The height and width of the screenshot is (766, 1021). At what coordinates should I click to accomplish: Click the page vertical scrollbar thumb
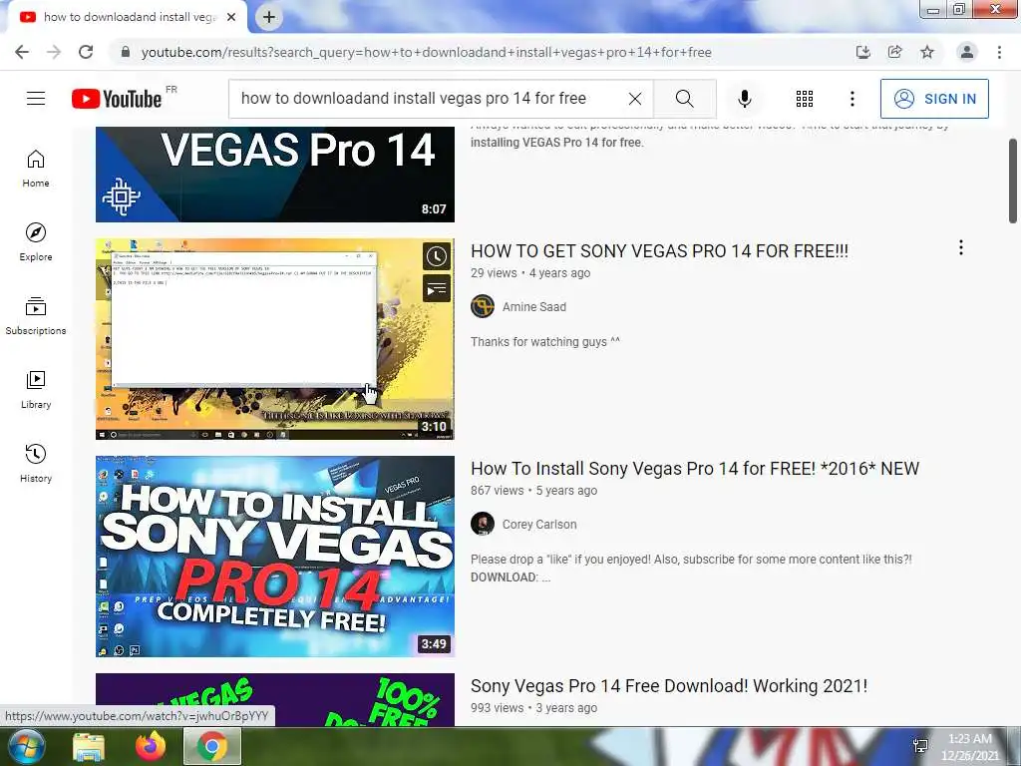pos(1013,182)
